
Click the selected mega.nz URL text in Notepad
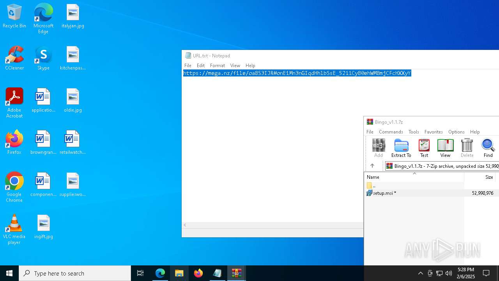(297, 73)
